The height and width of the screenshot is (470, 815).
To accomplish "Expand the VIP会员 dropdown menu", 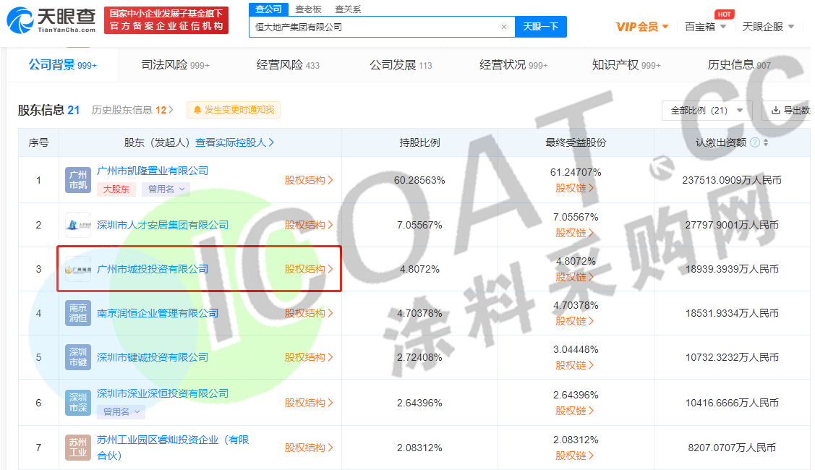I will [x=642, y=27].
